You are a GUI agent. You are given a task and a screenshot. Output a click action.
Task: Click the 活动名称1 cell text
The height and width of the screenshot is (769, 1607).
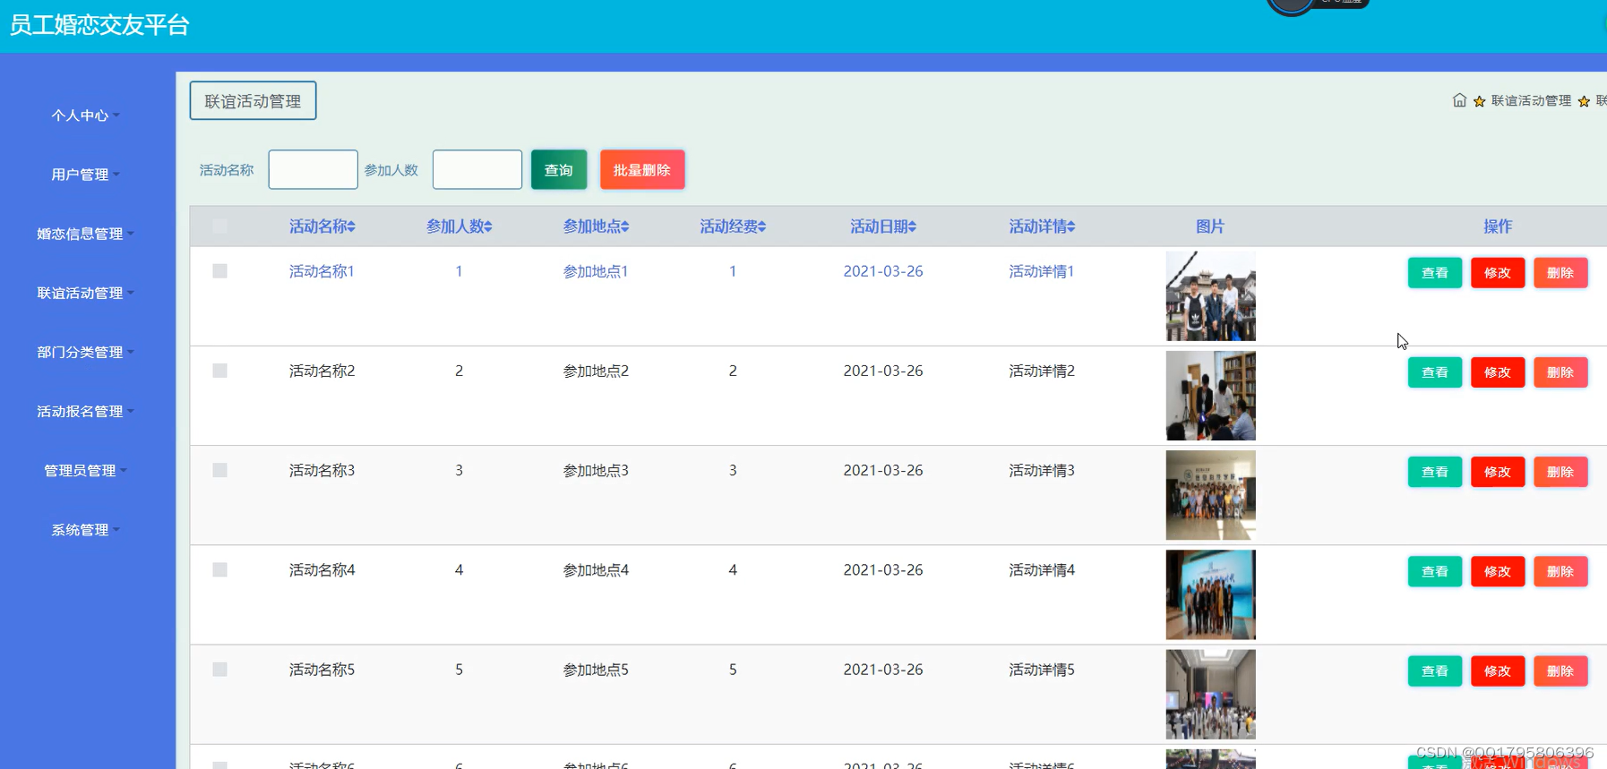pos(322,271)
